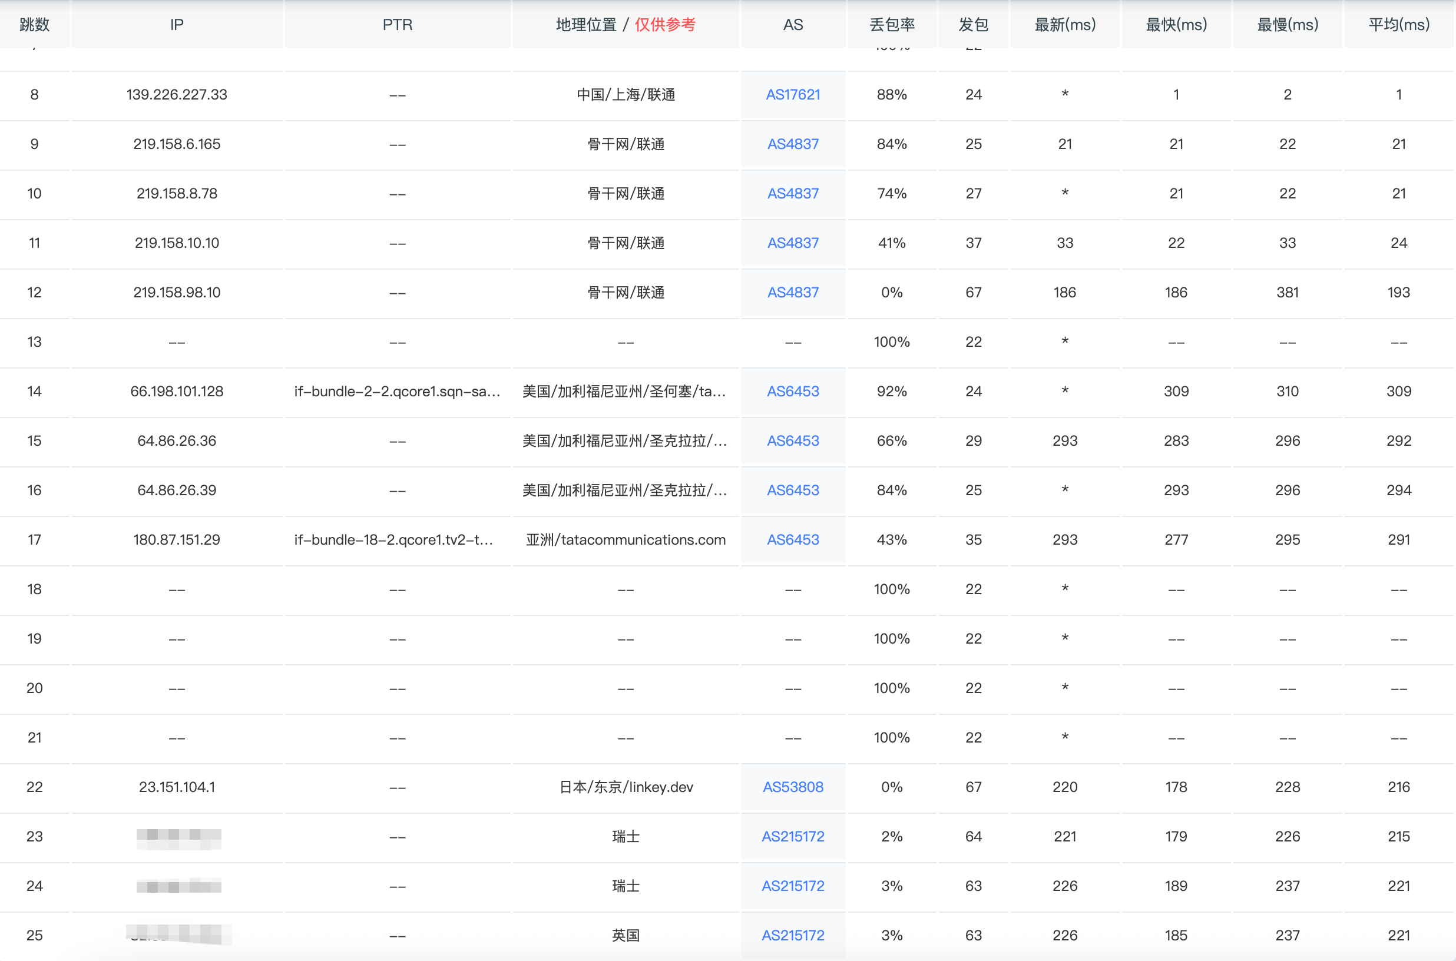Screen dimensions: 1456x961
Task: Click the 丢包率 column header
Action: coord(891,25)
